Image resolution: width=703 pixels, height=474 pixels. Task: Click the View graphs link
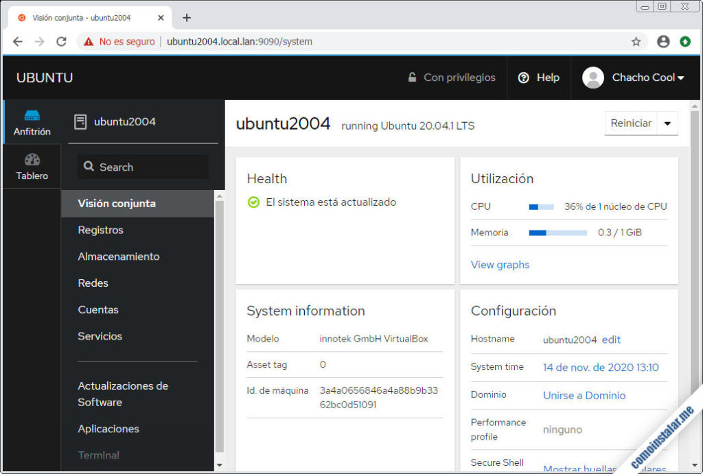click(500, 265)
